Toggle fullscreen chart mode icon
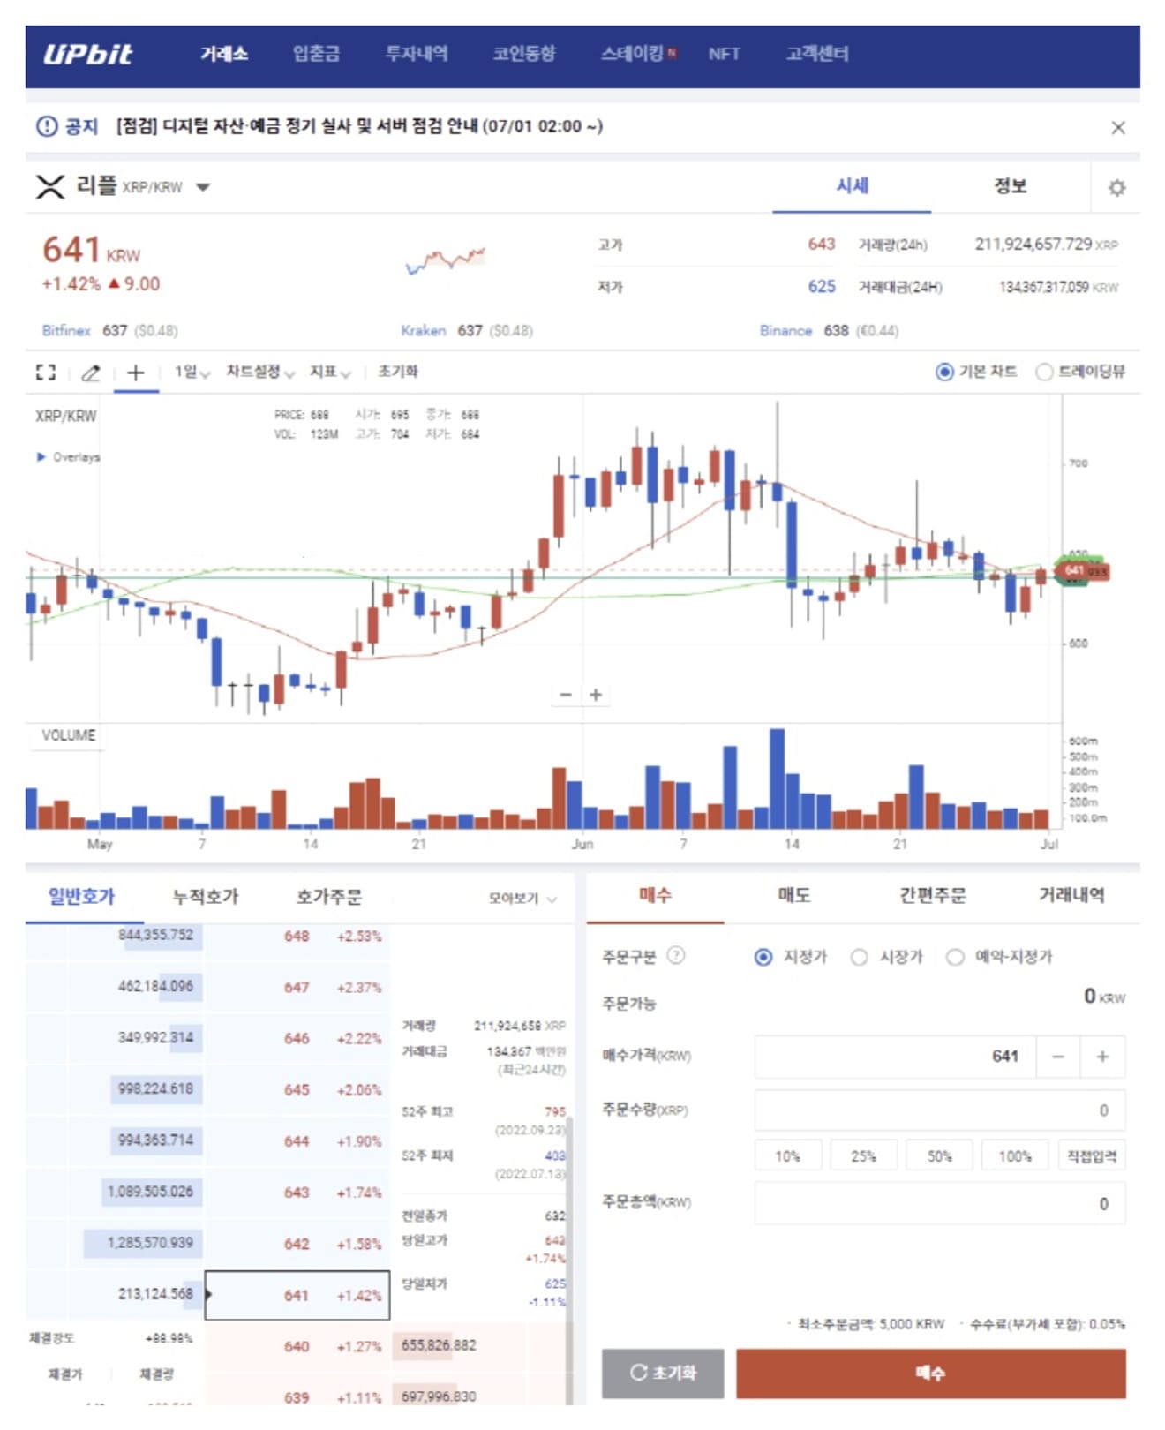 [x=46, y=373]
